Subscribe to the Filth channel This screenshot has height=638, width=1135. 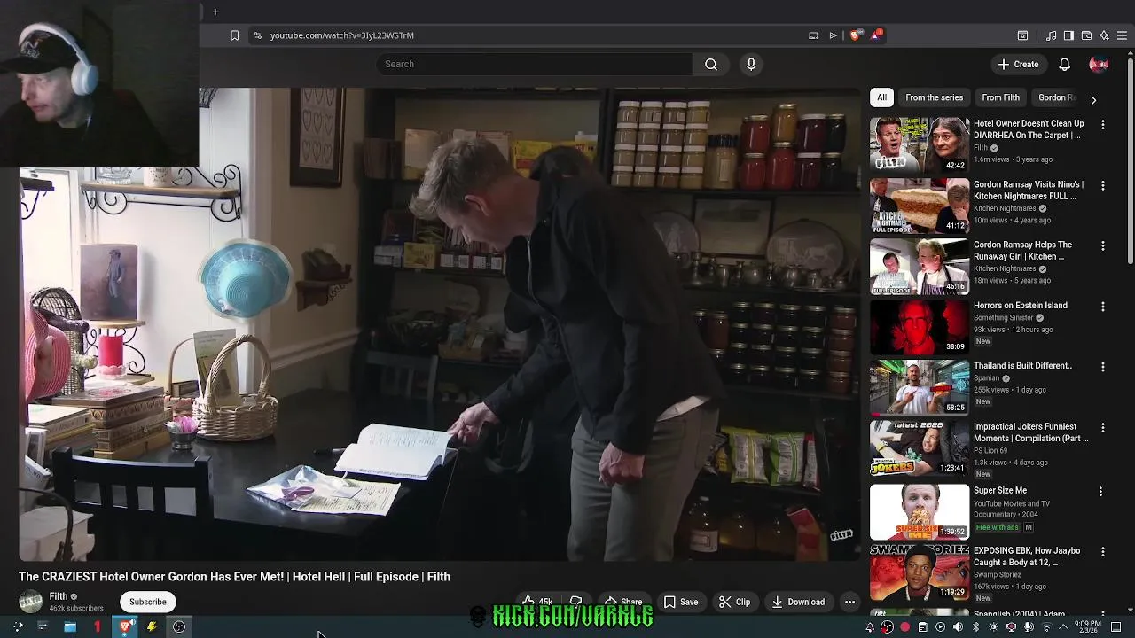147,602
